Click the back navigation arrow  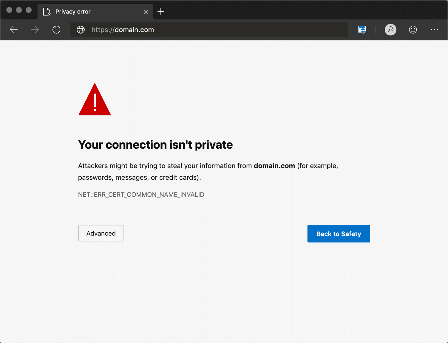tap(14, 30)
